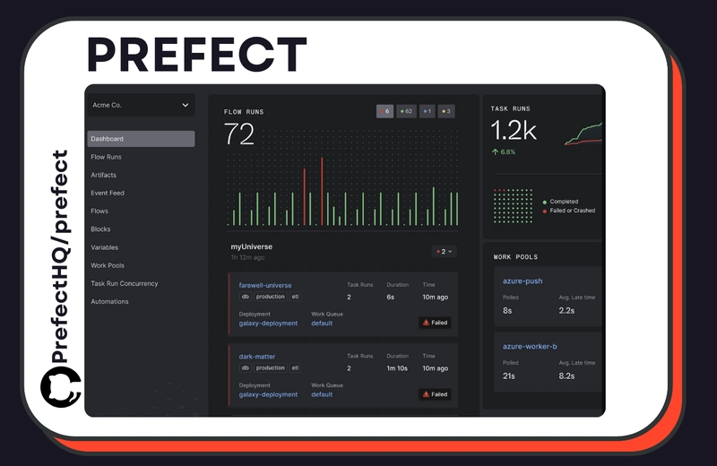717x466 pixels.
Task: Click the etl tag on farewell-universe
Action: pos(296,297)
